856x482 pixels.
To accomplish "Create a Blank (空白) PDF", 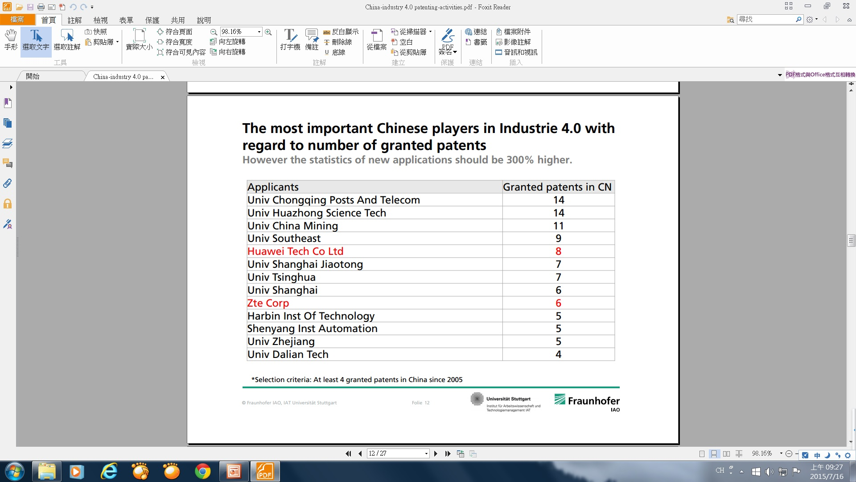I will click(x=402, y=42).
